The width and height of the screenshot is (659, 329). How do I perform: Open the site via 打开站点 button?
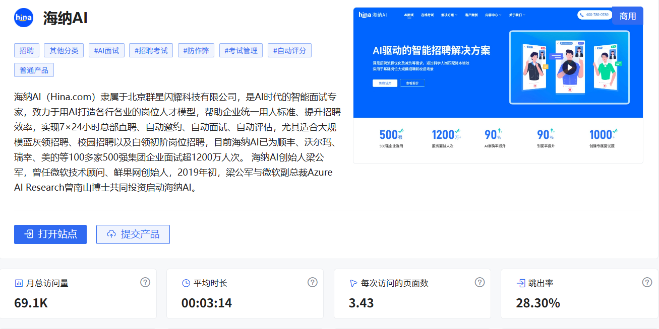(50, 234)
